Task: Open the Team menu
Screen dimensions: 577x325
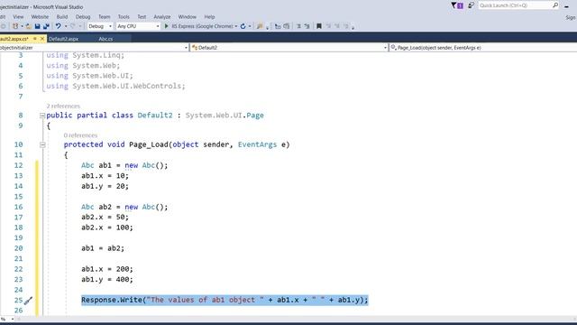Action: (105, 17)
